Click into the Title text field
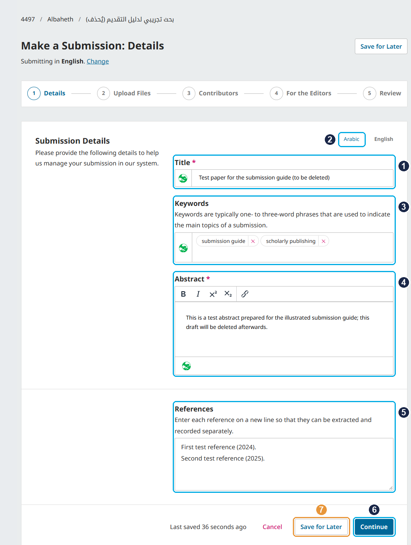Viewport: 411px width, 545px height. point(292,178)
